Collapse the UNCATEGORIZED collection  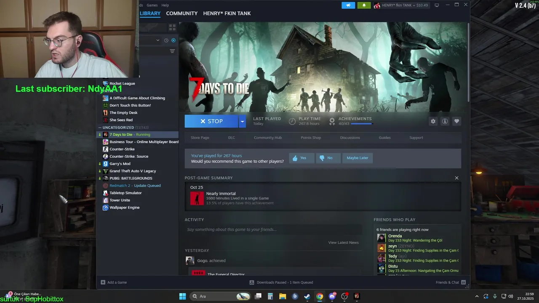(100, 127)
